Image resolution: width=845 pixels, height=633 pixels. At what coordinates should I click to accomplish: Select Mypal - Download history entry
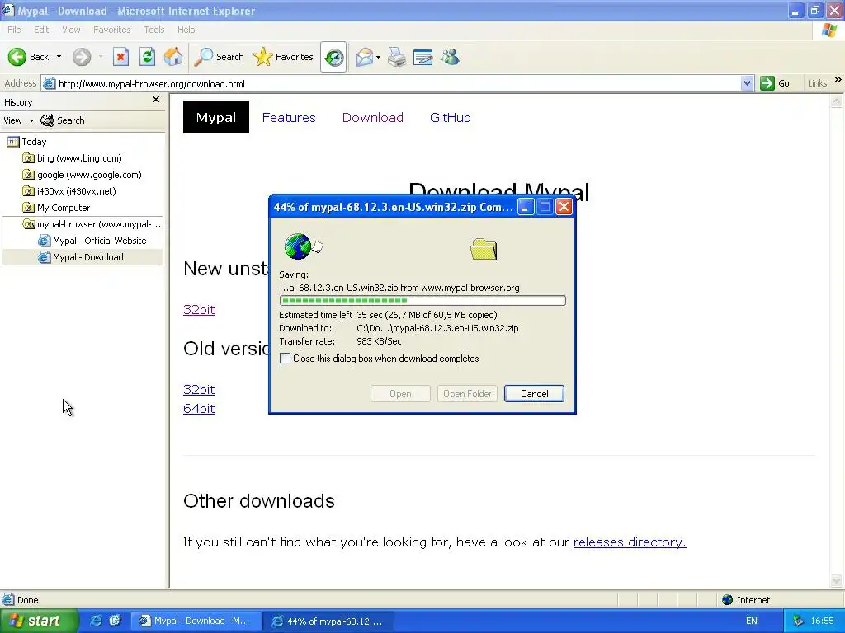click(x=81, y=257)
